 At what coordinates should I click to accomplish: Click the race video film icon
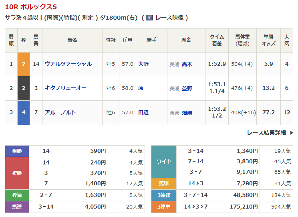[149, 18]
